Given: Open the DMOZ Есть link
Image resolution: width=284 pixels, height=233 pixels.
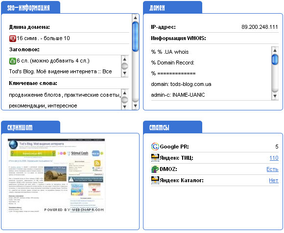Looking at the screenshot, I should pyautogui.click(x=272, y=169).
